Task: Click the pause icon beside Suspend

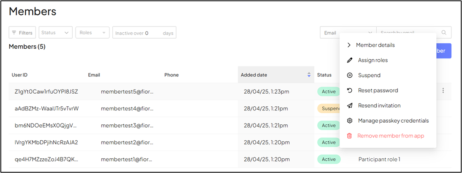Action: click(x=349, y=75)
